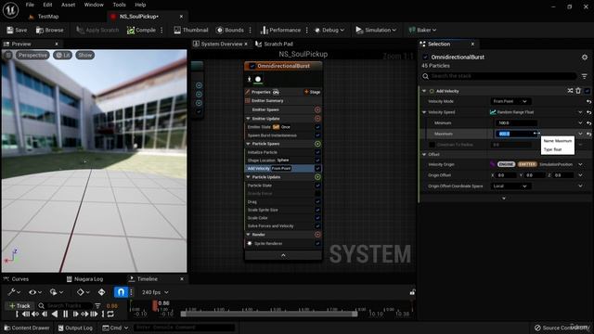Screen dimensions: 594x334
Task: Open the Unreal Engine logo menu
Action: (x=10, y=10)
